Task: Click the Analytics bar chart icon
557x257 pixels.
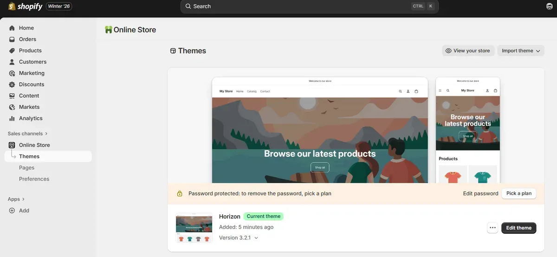Action: pyautogui.click(x=12, y=118)
